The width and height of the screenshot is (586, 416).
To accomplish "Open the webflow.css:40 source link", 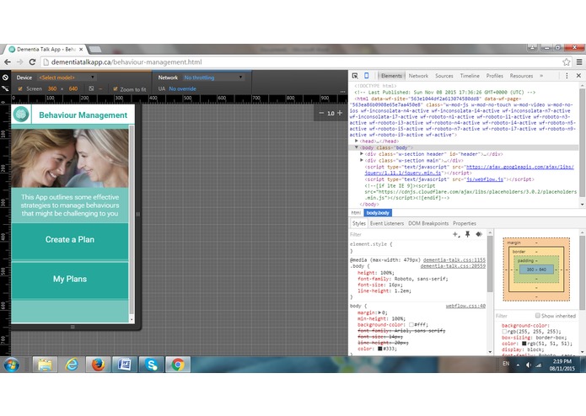I will (x=465, y=306).
